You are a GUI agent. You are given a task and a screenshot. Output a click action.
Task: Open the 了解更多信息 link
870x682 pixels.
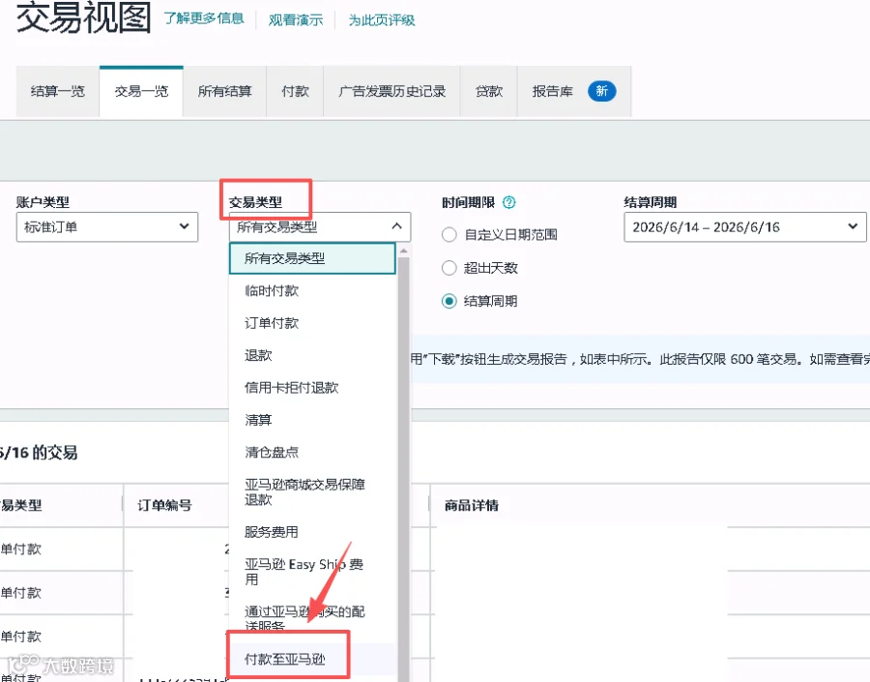(x=204, y=19)
